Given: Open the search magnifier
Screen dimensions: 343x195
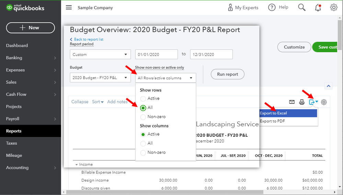Looking at the screenshot, I should (302, 8).
